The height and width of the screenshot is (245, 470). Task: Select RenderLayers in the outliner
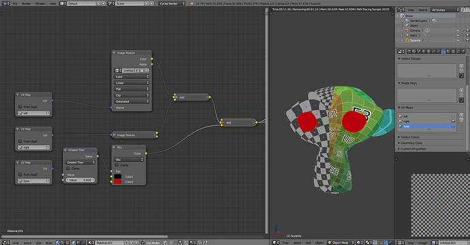pyautogui.click(x=418, y=20)
